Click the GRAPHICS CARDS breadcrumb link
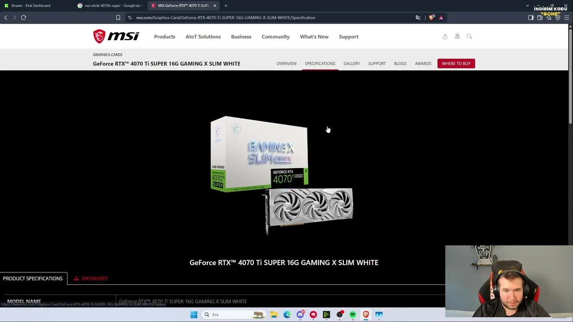 click(x=107, y=55)
